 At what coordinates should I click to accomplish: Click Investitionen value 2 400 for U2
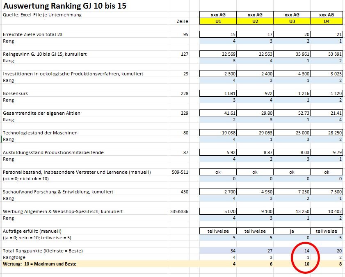(255, 74)
